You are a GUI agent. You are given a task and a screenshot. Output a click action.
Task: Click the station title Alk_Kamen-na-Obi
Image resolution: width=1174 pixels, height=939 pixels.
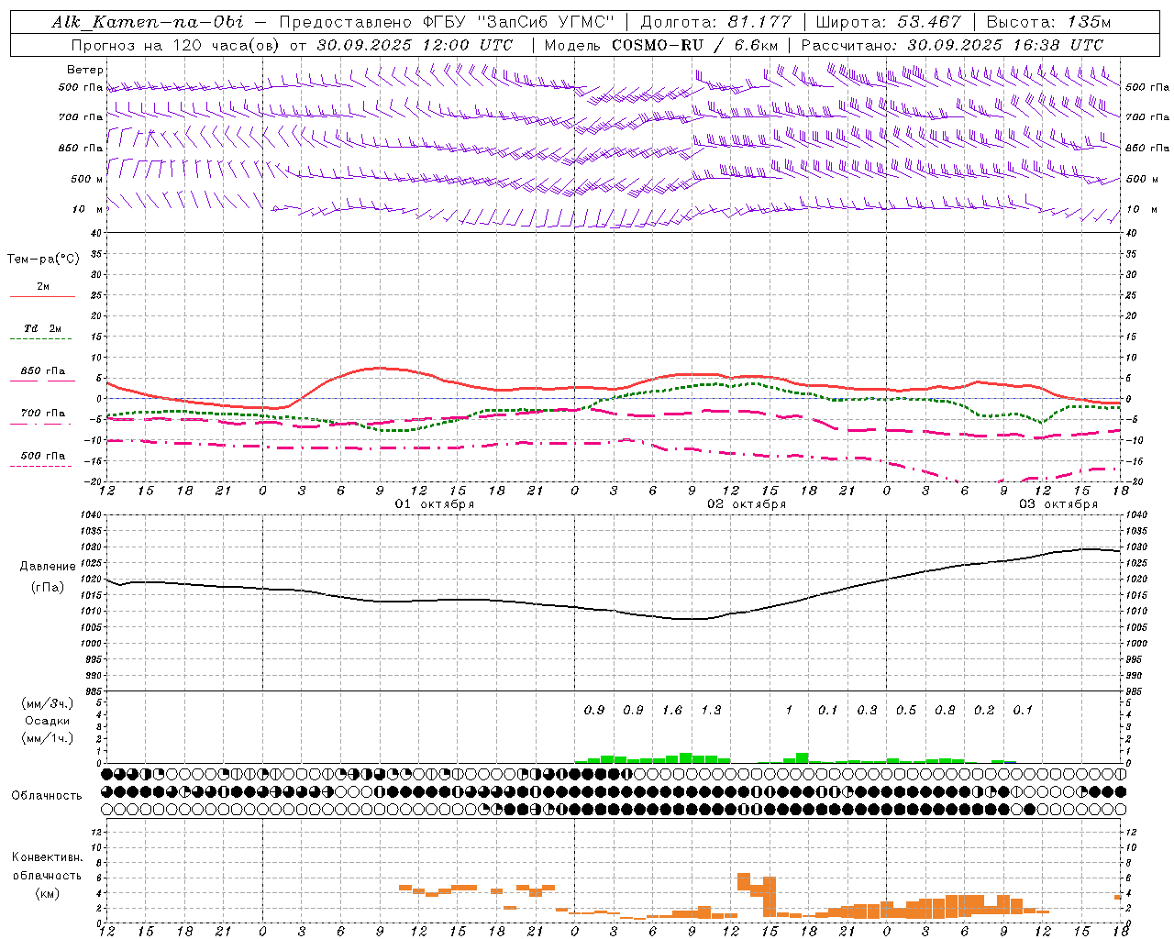coord(148,22)
